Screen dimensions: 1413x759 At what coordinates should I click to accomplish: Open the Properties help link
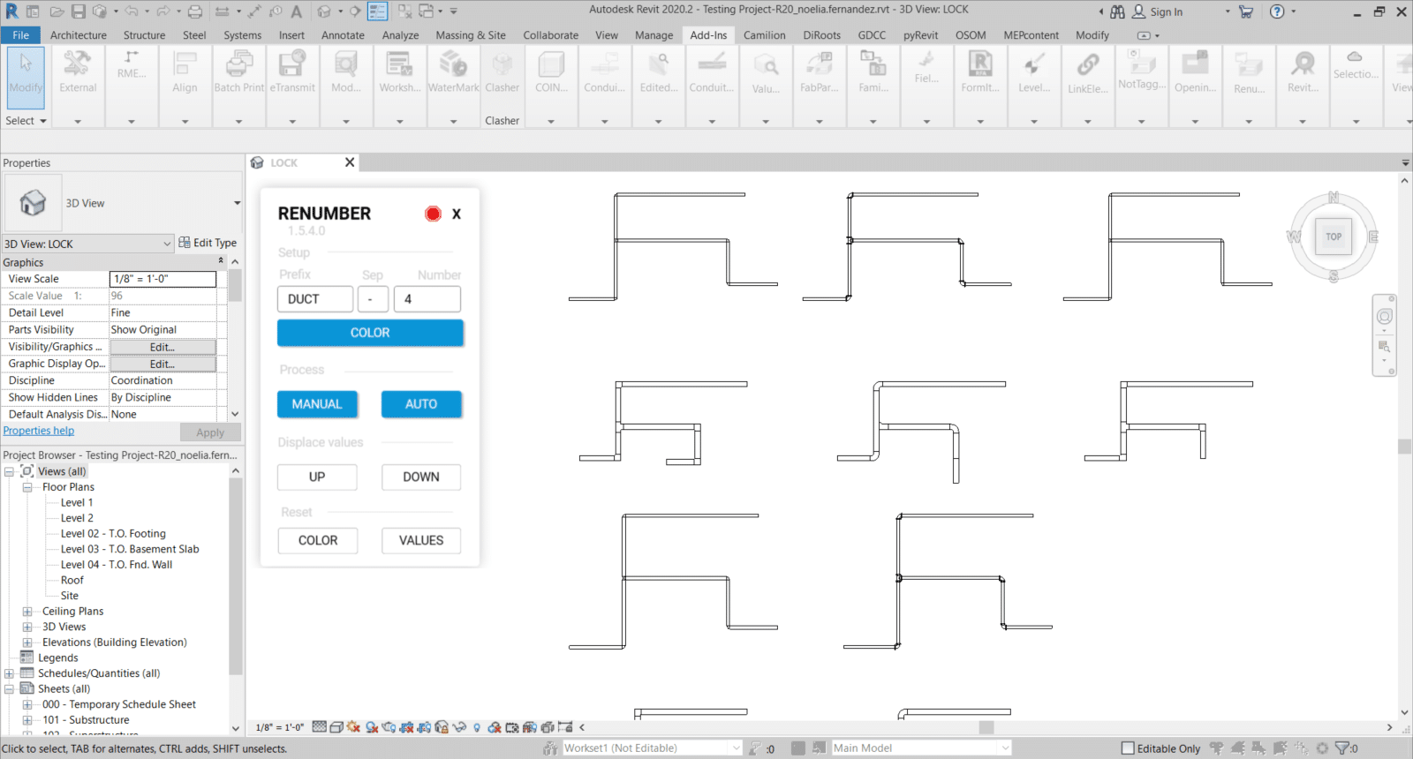click(x=39, y=431)
